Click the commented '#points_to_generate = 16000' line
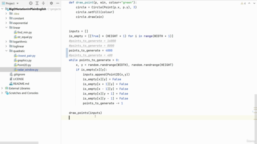Image resolution: width=257 pixels, height=144 pixels. tap(92, 41)
